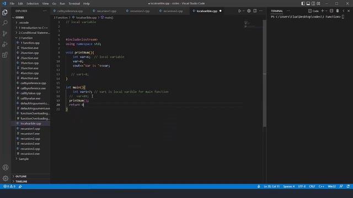Image resolution: width=353 pixels, height=198 pixels.
Task: Open the Explorer view in the activity bar
Action: pos(5,12)
